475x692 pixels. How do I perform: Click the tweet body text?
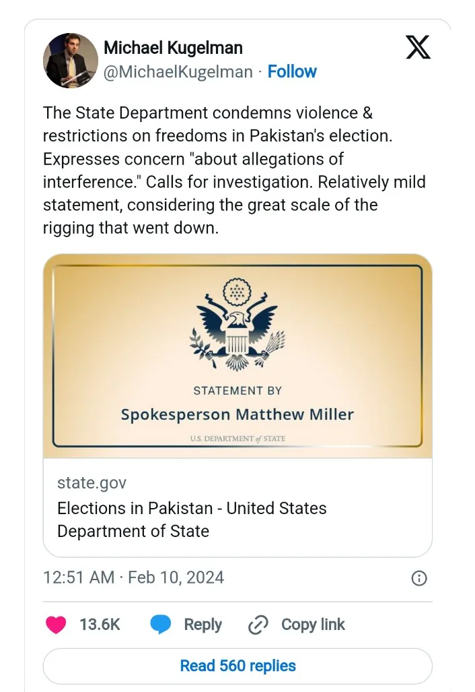[234, 170]
